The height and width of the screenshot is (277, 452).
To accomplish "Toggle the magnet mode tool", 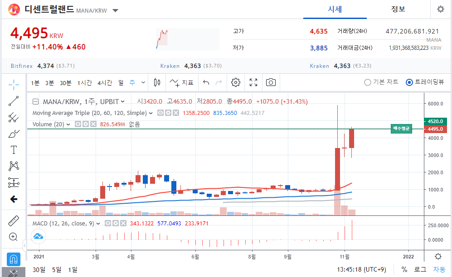I will coord(14,259).
